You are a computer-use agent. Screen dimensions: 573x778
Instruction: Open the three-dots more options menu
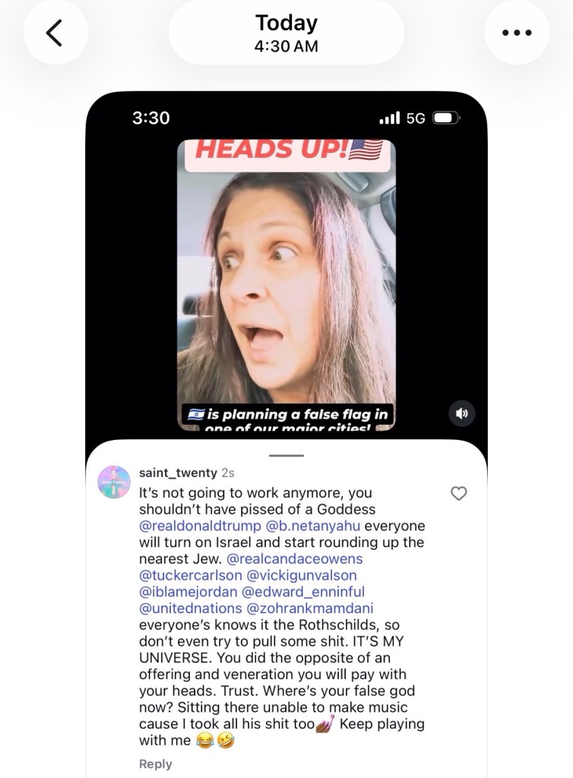(517, 33)
